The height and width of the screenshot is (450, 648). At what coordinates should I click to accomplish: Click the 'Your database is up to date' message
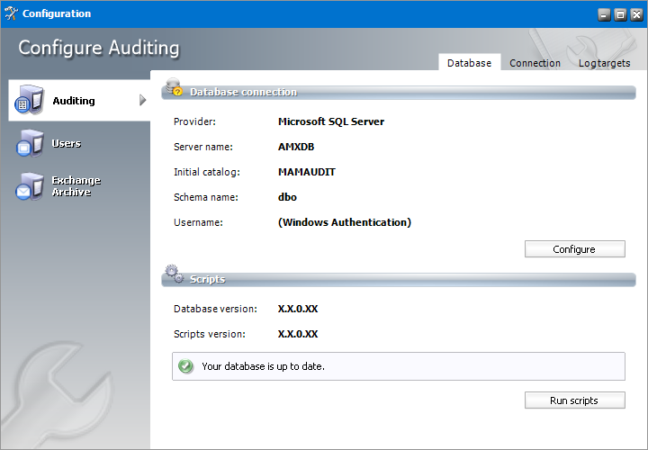click(x=263, y=366)
